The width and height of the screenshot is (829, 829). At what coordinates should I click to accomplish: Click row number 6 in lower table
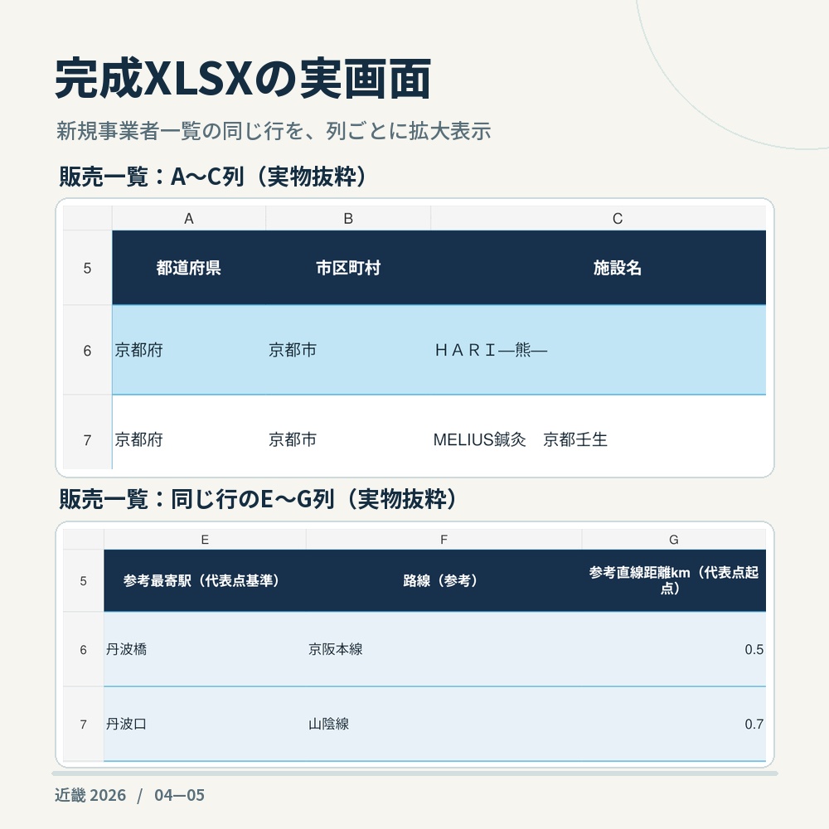point(83,649)
